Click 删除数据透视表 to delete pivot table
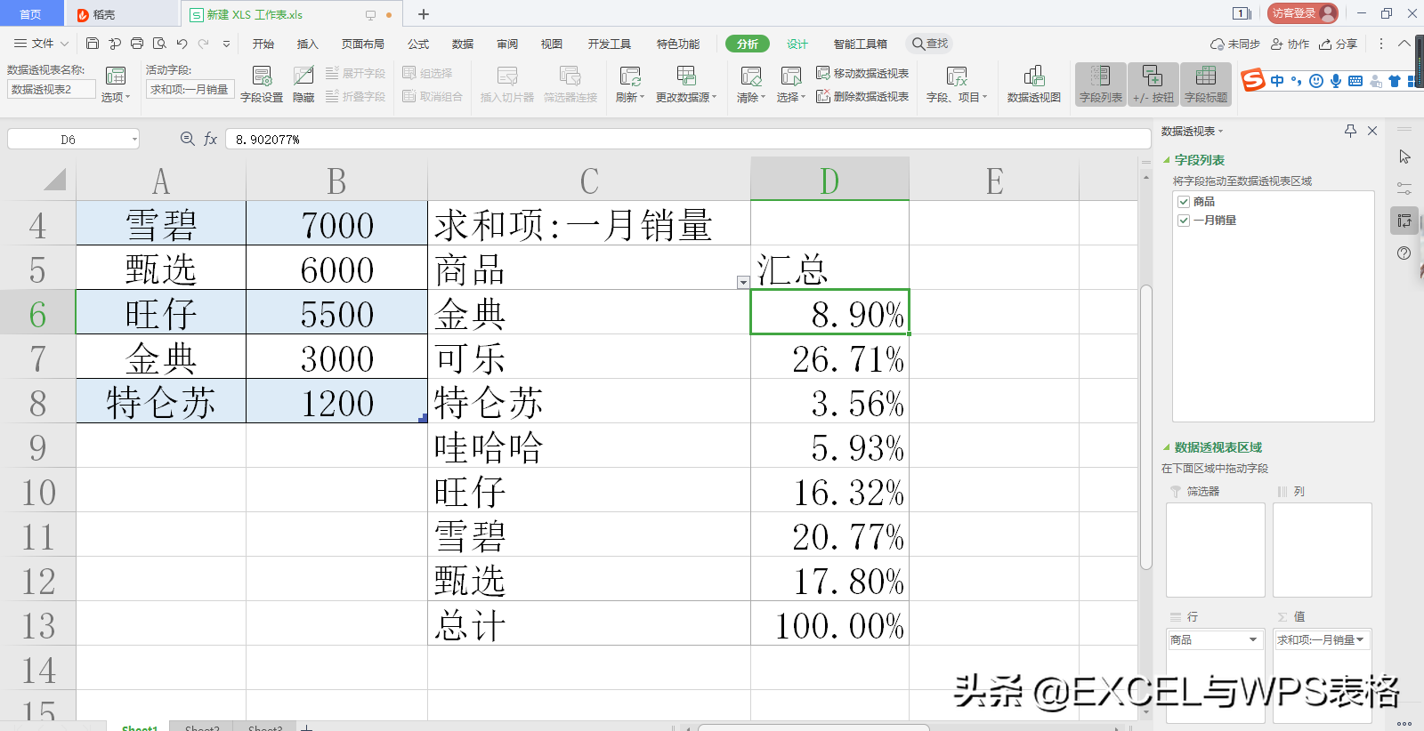The height and width of the screenshot is (731, 1424). [x=862, y=96]
